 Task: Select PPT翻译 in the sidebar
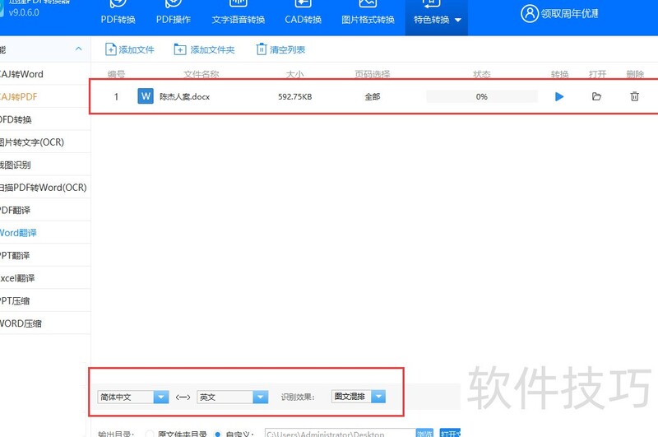point(45,255)
